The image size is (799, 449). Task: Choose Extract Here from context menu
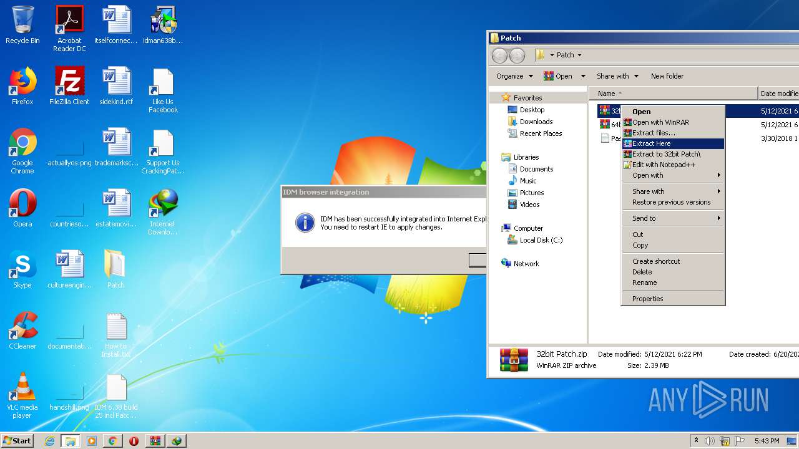673,143
